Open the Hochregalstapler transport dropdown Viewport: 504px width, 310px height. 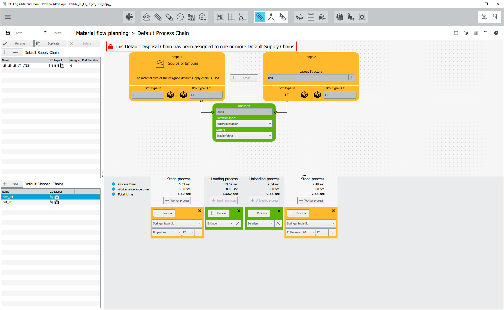click(x=244, y=124)
